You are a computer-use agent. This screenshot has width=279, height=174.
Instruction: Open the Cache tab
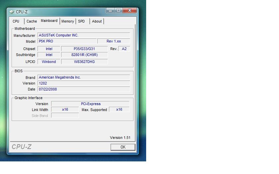coord(32,21)
